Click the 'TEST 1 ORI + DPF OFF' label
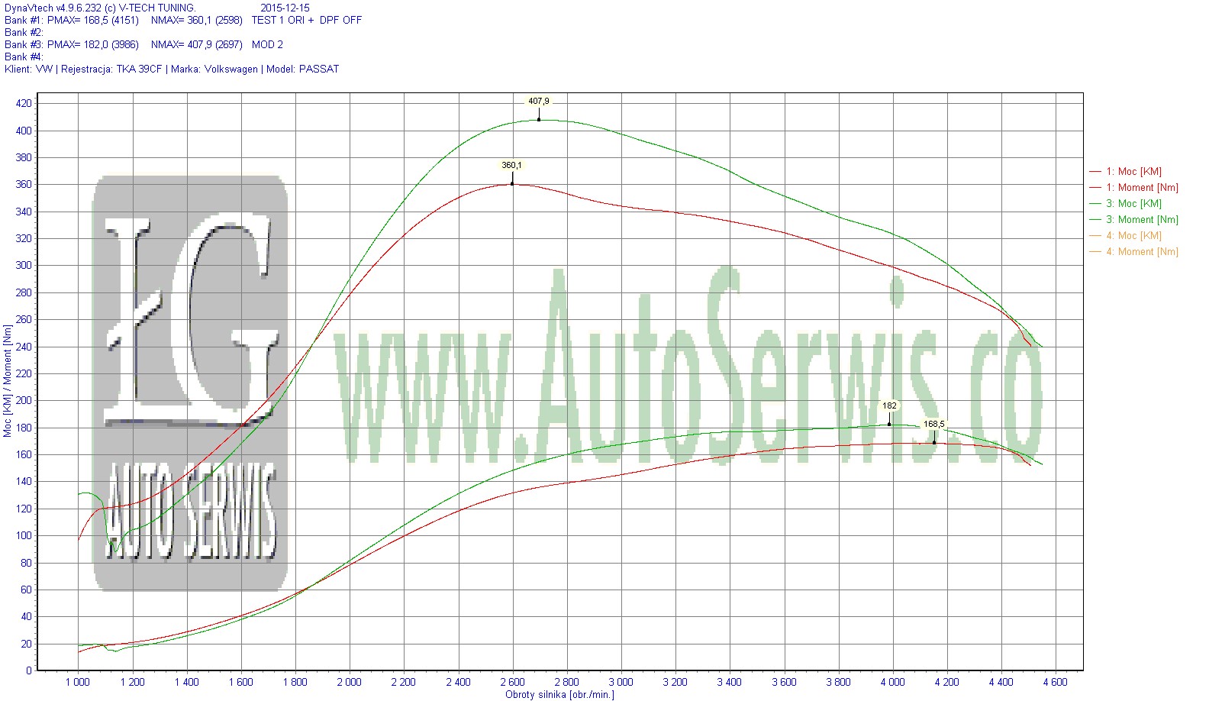The height and width of the screenshot is (701, 1209). click(307, 21)
